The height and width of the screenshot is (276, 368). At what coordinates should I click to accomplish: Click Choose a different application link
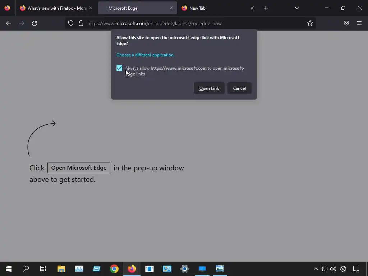click(x=146, y=55)
